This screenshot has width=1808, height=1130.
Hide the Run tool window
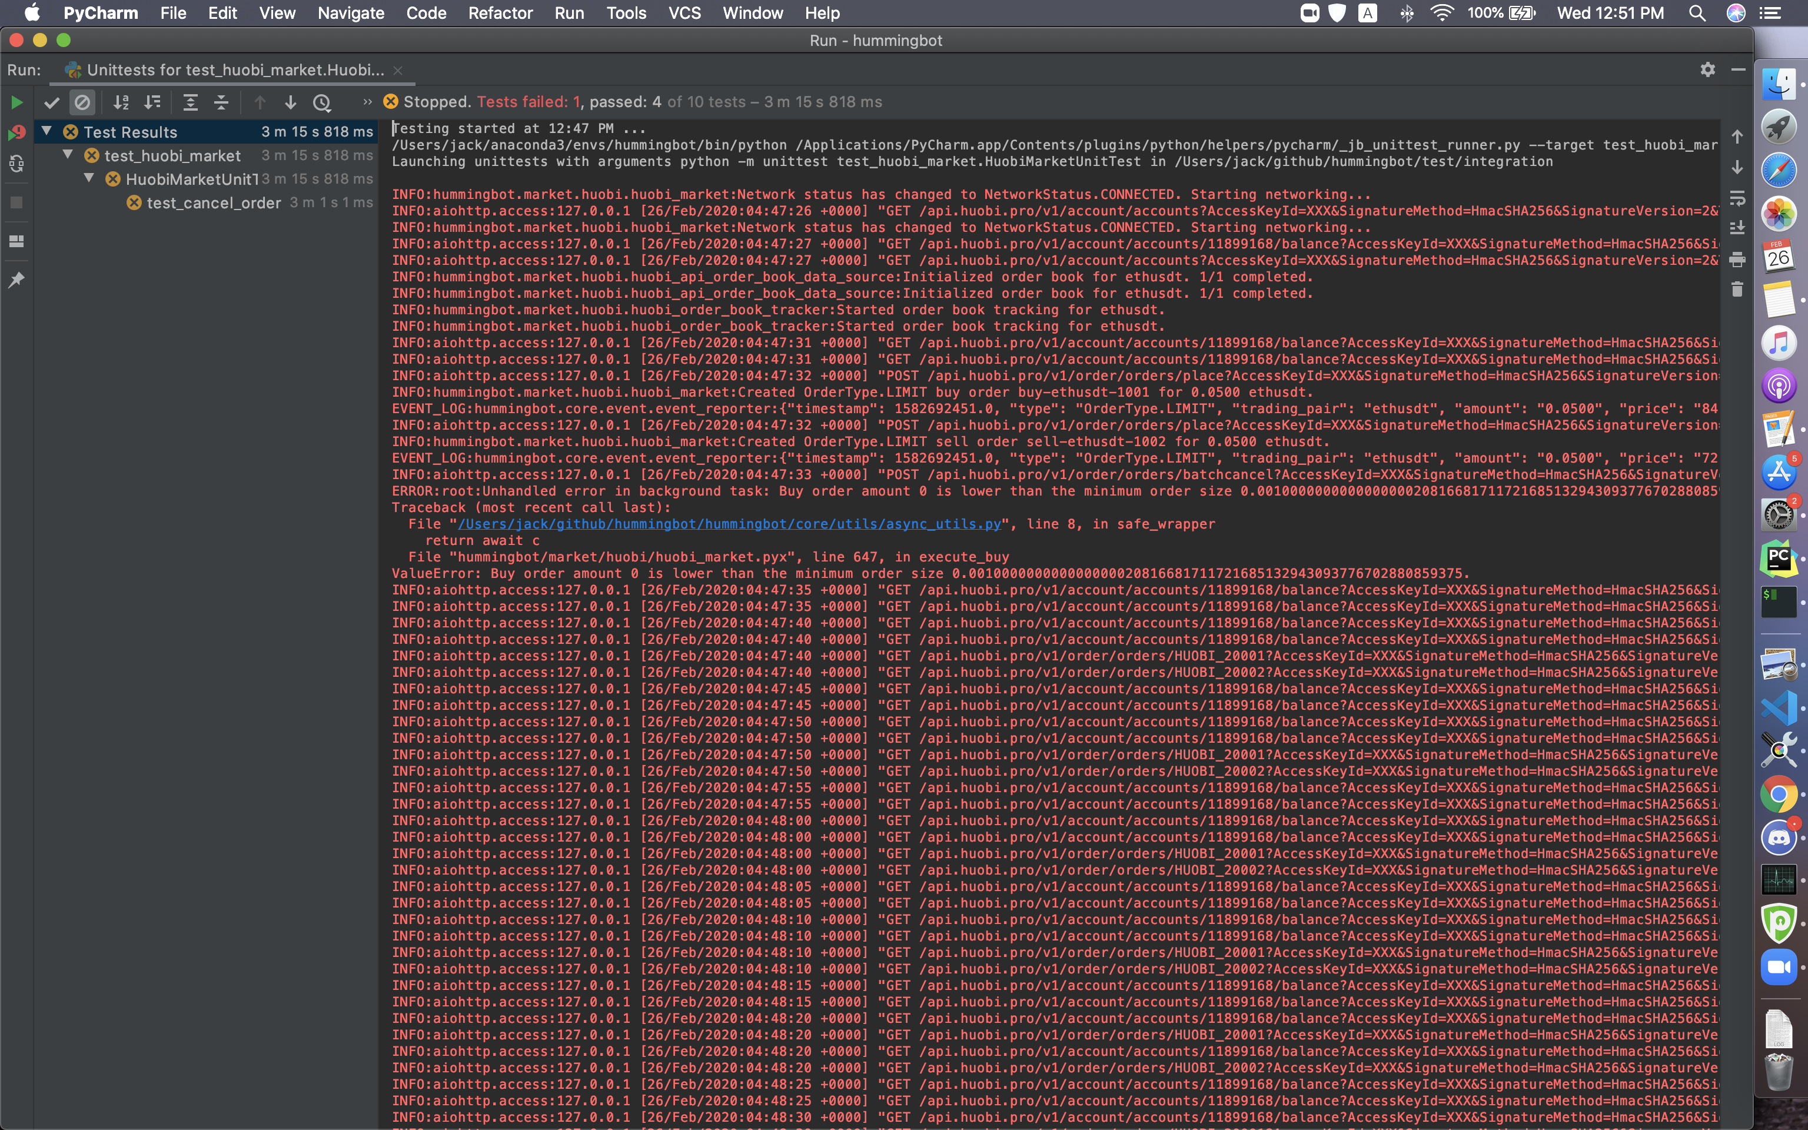[1739, 69]
